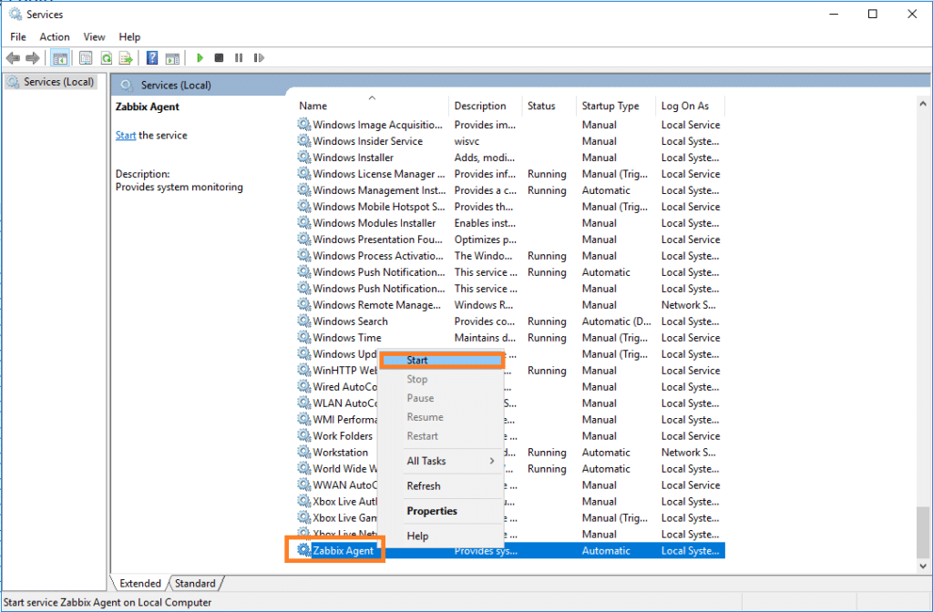The image size is (933, 612).
Task: Click the toolbar Refresh icon
Action: click(x=107, y=58)
